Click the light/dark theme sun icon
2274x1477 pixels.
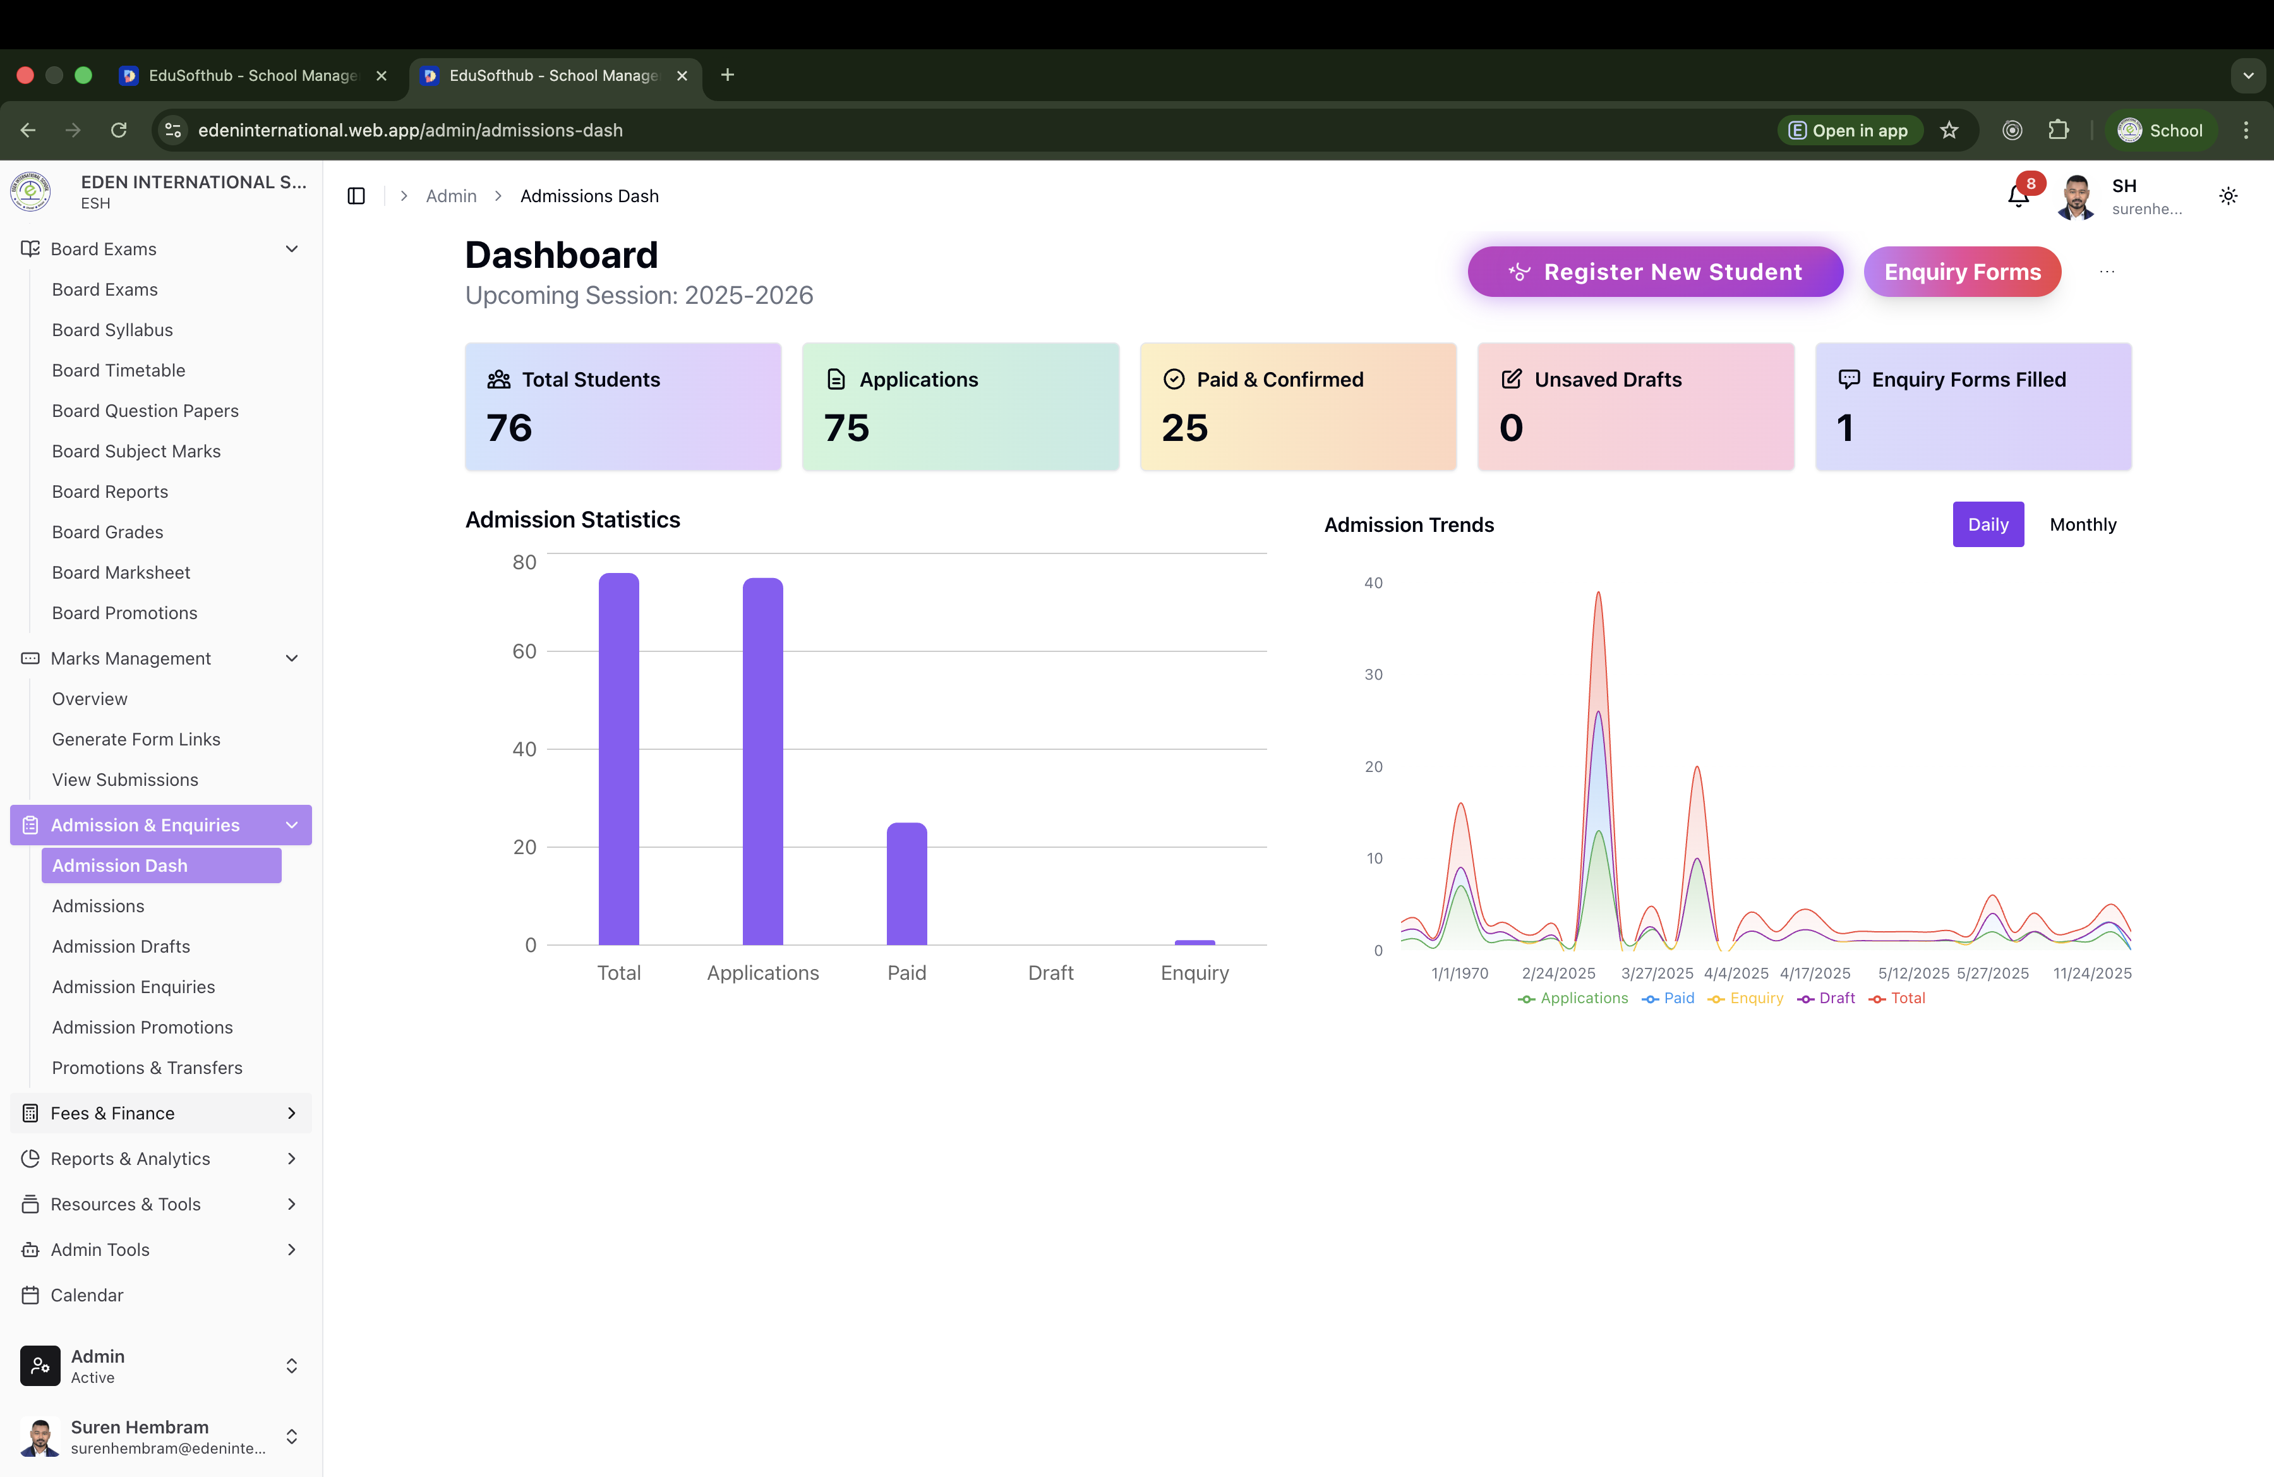2228,196
